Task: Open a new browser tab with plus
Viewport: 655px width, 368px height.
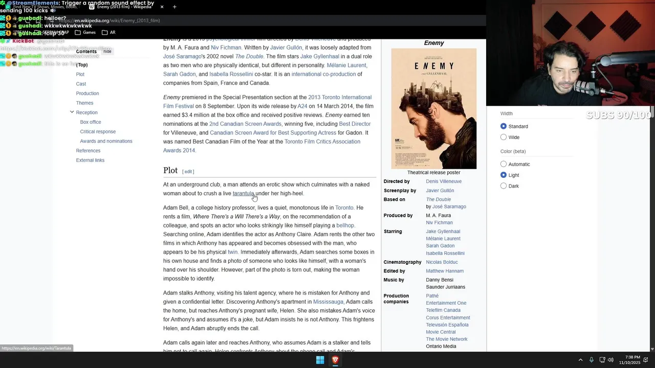Action: click(174, 7)
